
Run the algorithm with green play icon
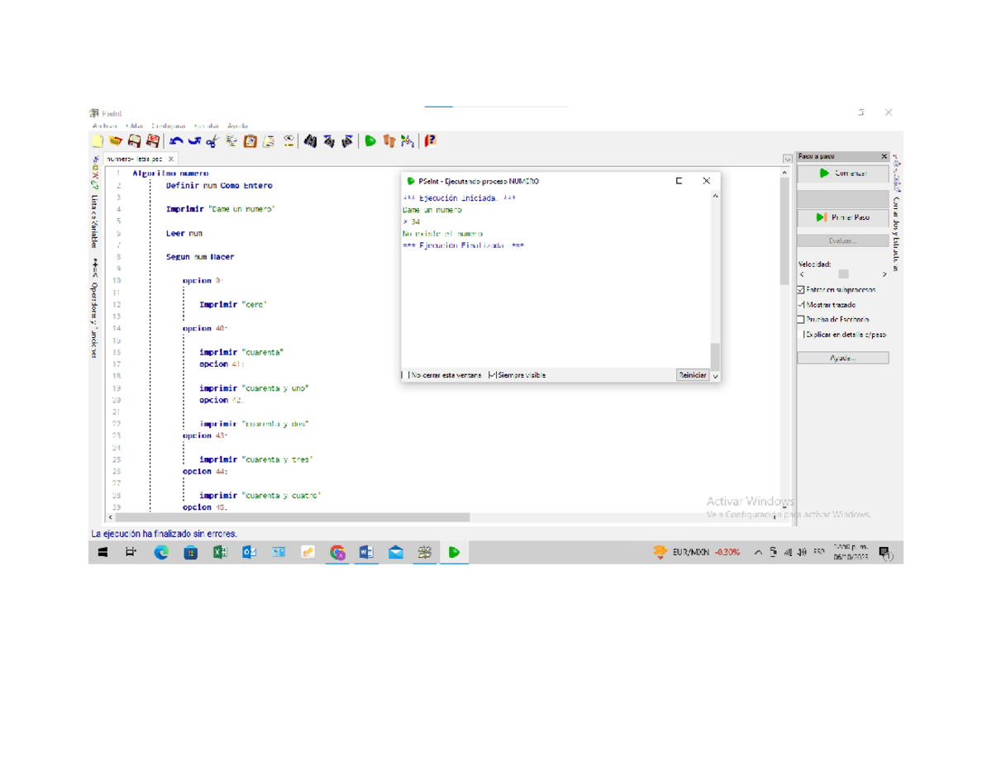coord(370,141)
